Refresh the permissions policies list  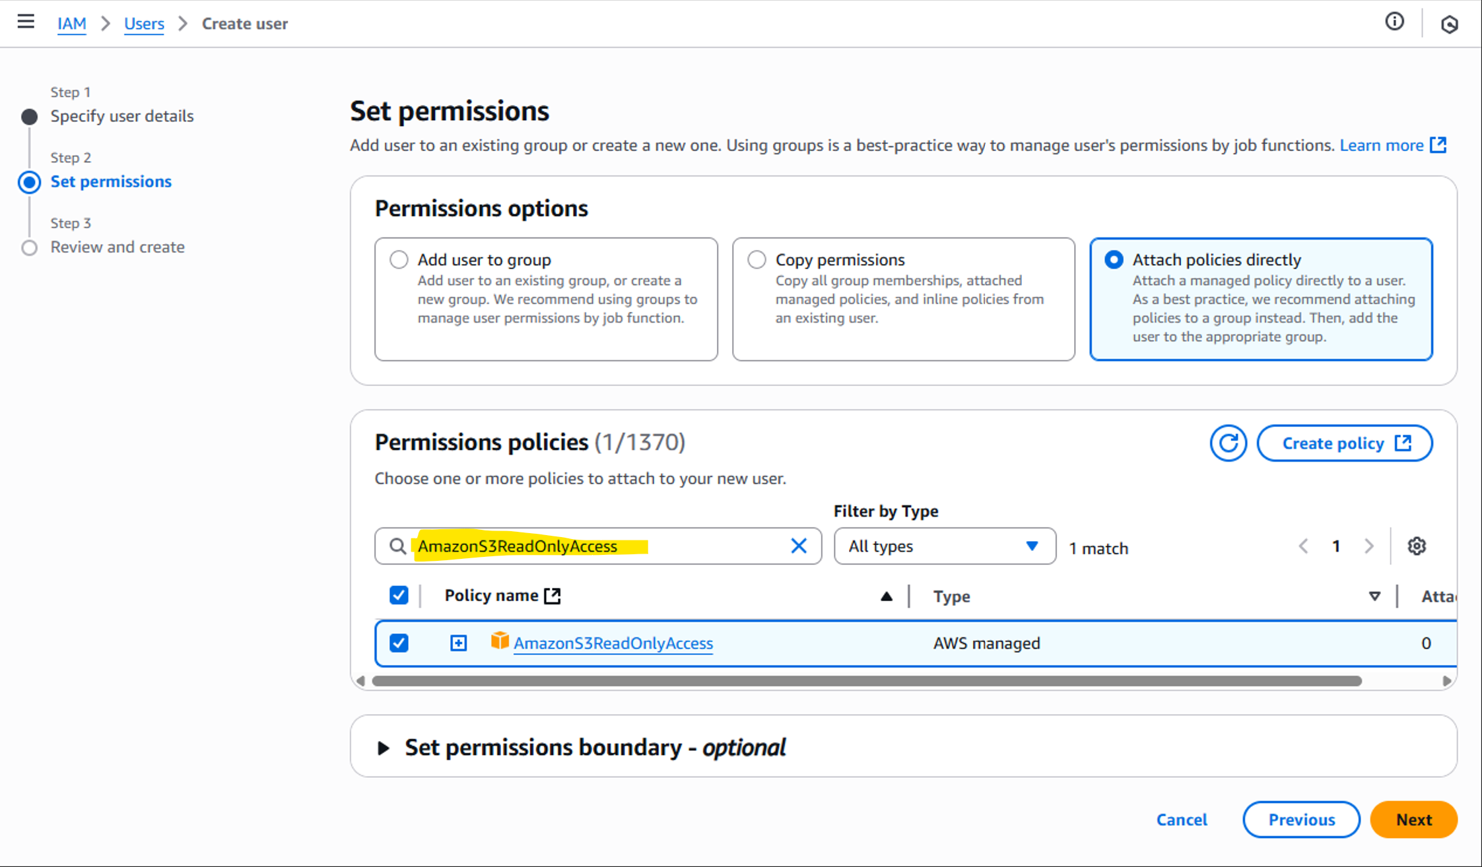tap(1228, 443)
